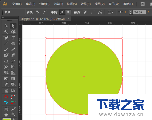Select the Pencil tool

[13, 49]
